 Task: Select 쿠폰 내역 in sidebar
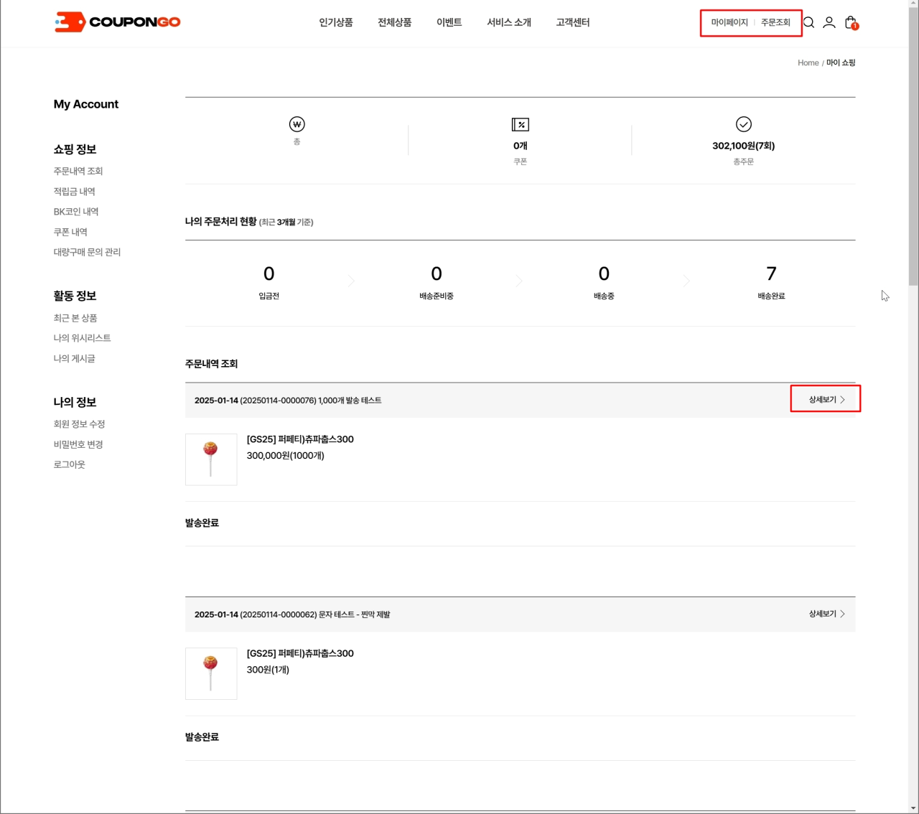pos(70,232)
